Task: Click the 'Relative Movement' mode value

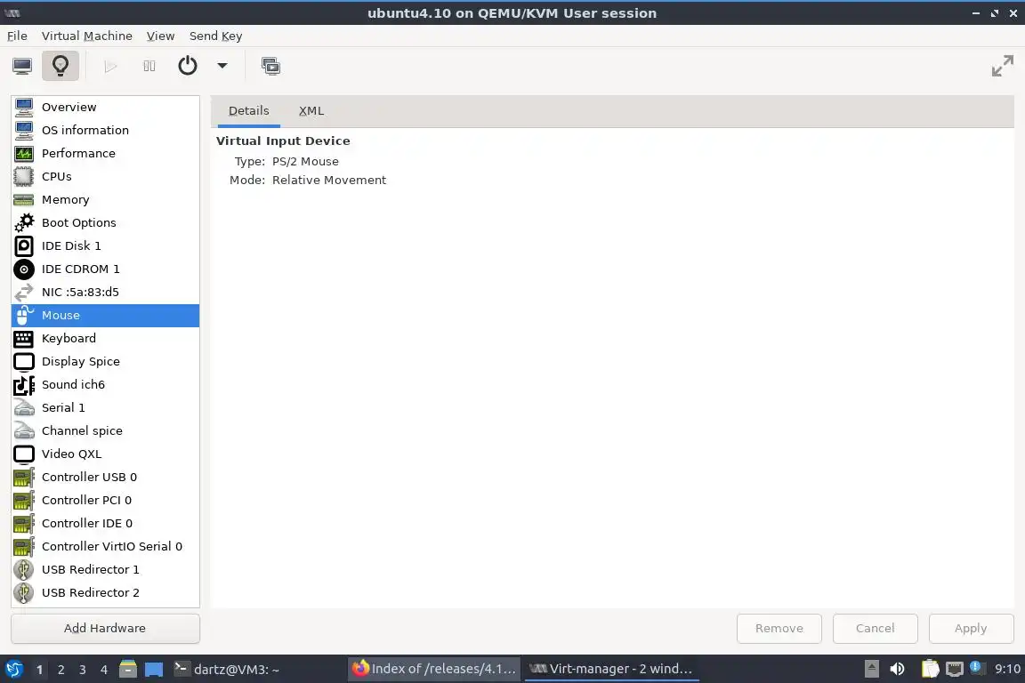Action: point(329,180)
